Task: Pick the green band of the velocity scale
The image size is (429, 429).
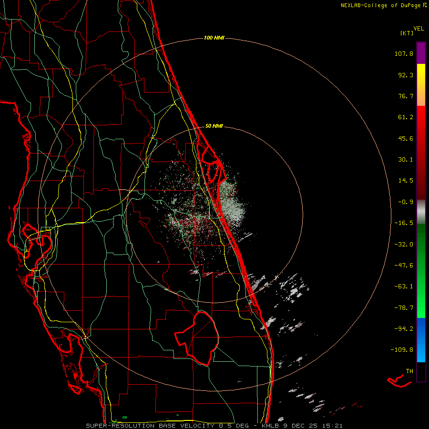Action: pos(421,271)
